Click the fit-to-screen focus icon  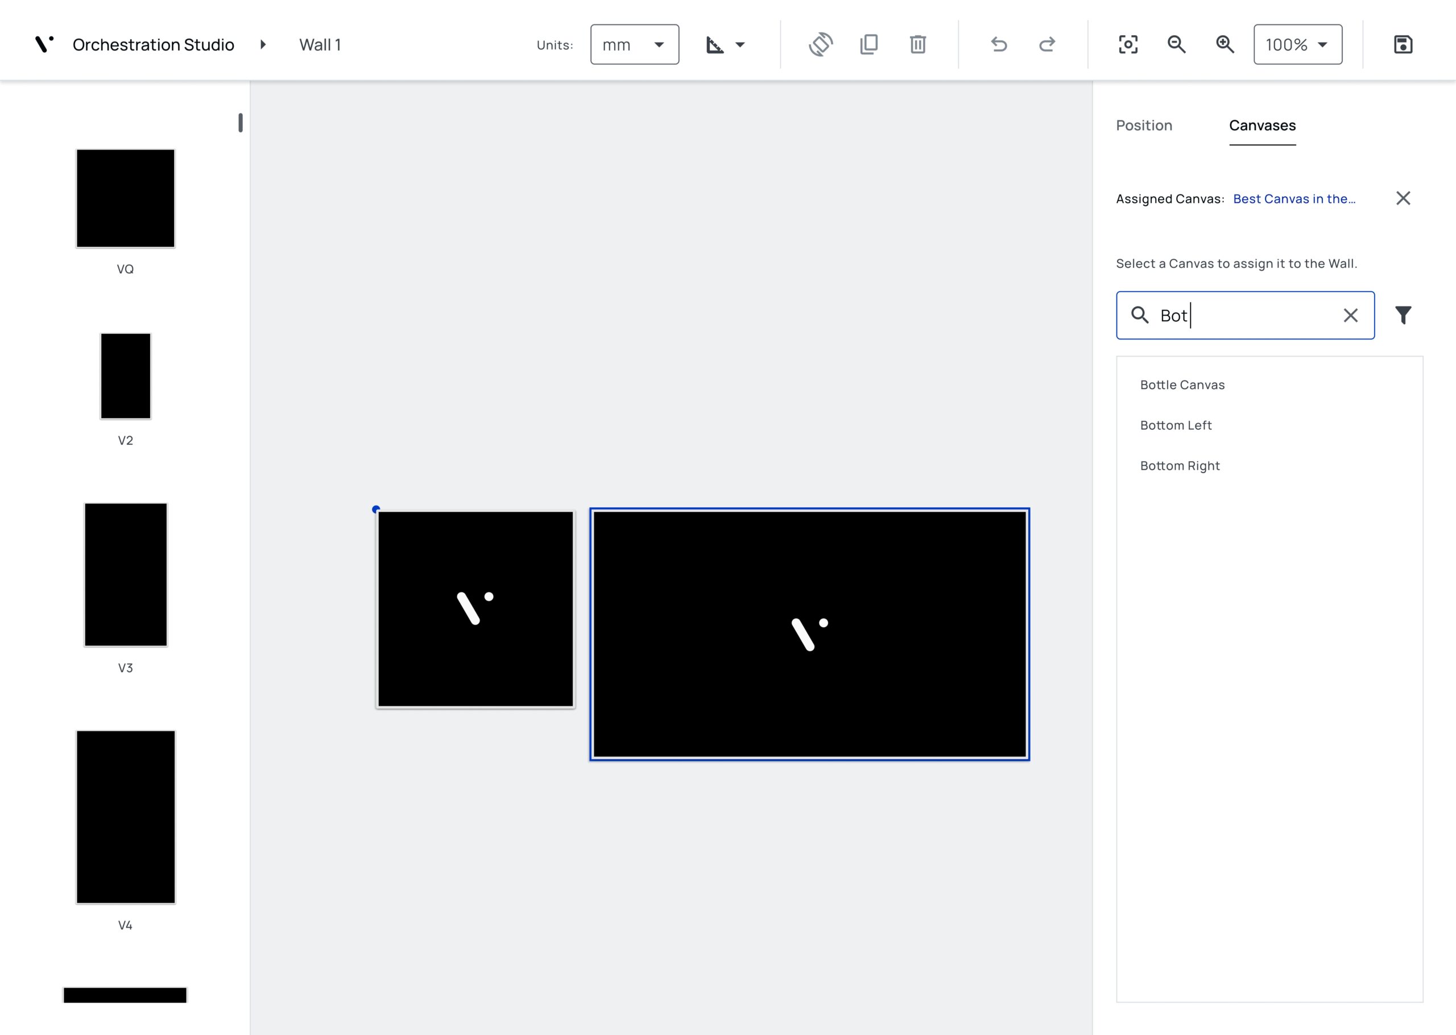point(1128,44)
